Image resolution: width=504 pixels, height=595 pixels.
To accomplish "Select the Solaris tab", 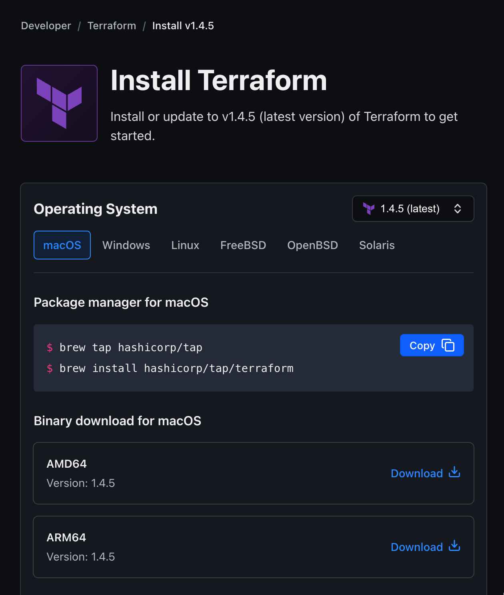I will point(377,245).
